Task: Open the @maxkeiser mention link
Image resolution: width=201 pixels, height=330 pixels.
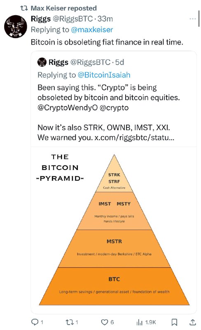Action: tap(92, 30)
